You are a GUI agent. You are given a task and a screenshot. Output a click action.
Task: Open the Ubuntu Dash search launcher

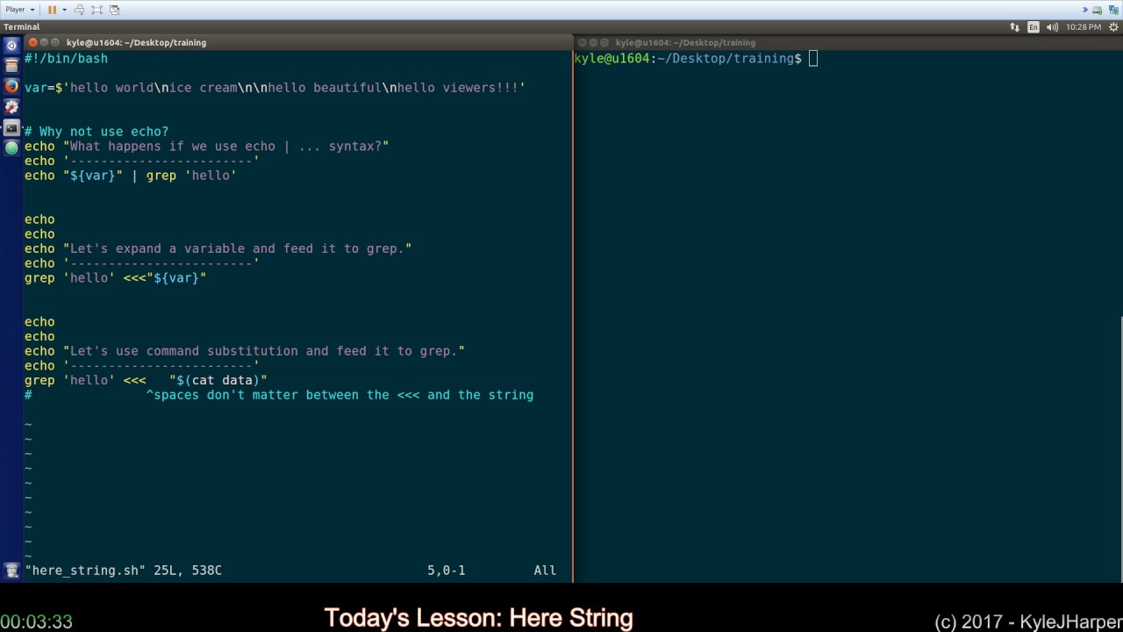(11, 45)
